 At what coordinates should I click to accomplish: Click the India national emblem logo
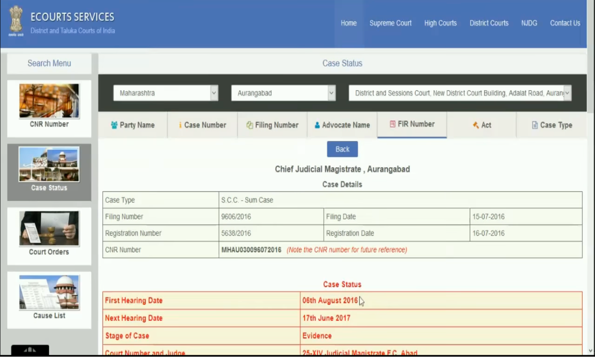[x=16, y=21]
